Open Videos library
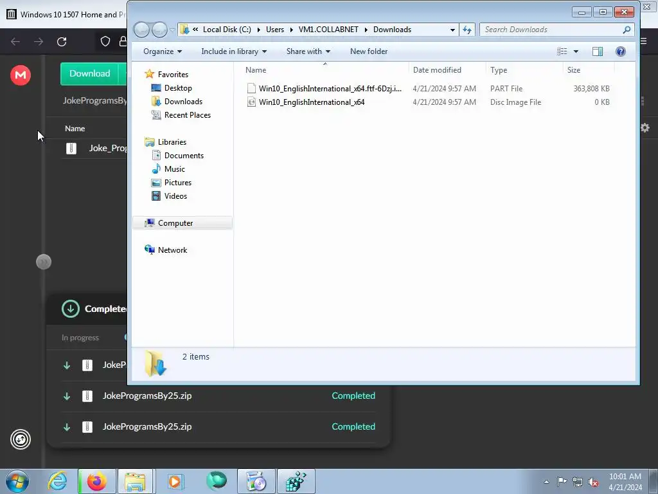The height and width of the screenshot is (494, 658). tap(175, 196)
